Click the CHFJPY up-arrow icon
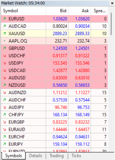The height and width of the screenshot is (160, 115). tap(4, 115)
